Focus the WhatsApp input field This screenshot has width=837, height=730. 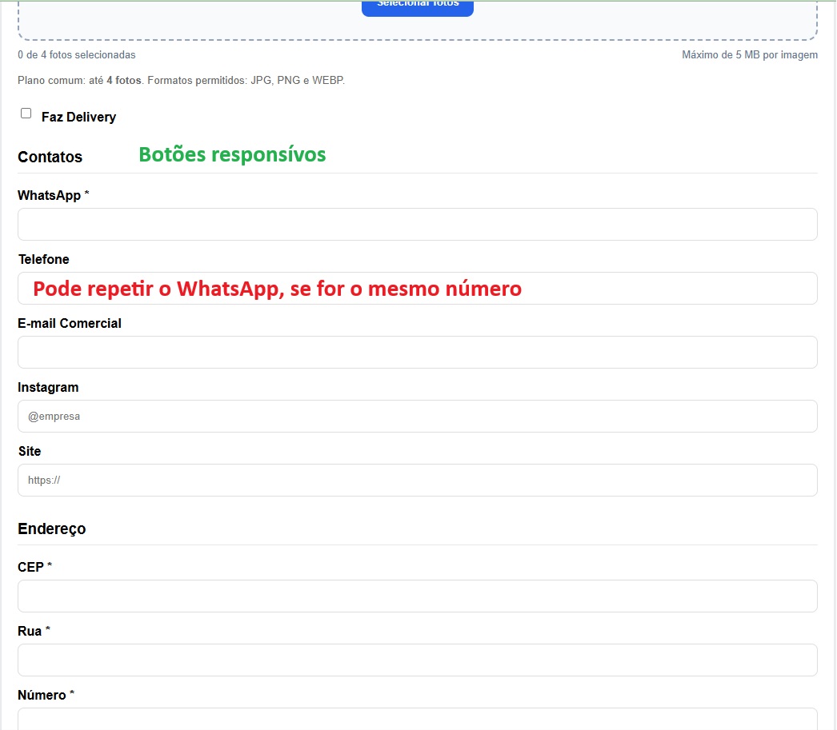(x=418, y=225)
